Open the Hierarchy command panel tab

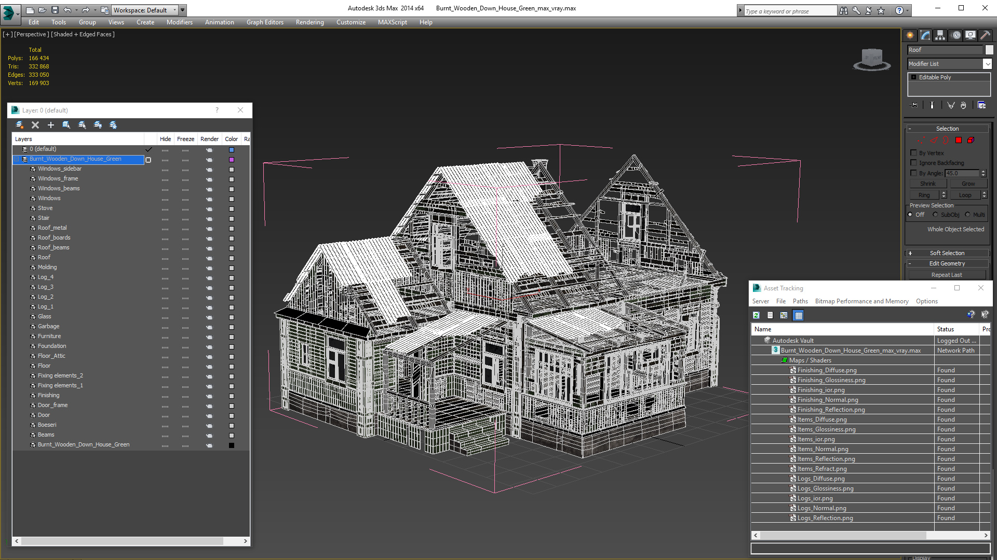pyautogui.click(x=940, y=35)
